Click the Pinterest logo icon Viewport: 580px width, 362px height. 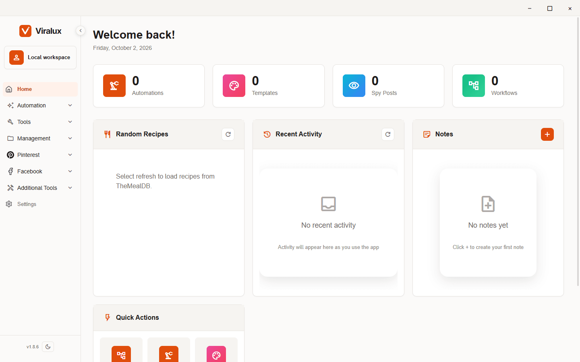(10, 155)
